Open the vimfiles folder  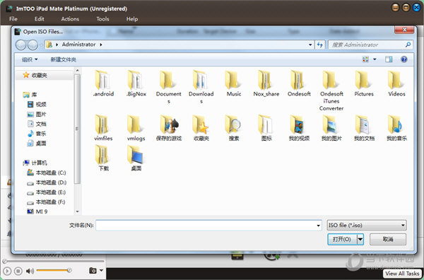[103, 128]
